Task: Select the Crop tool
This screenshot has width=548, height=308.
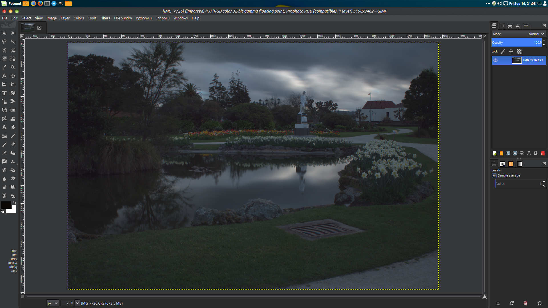Action: coord(13,84)
